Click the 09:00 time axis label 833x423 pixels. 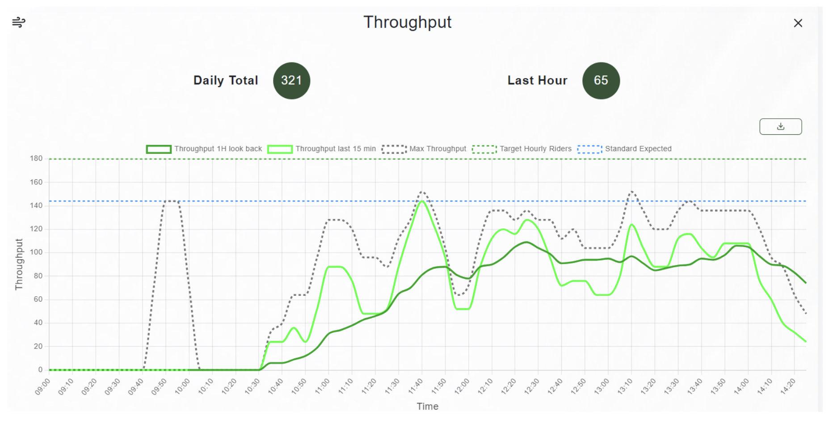tap(43, 386)
